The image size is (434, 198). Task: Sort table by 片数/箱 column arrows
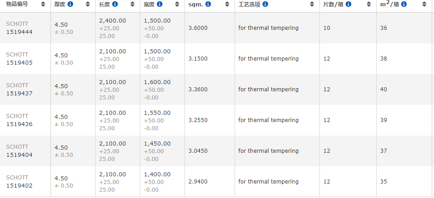click(369, 4)
